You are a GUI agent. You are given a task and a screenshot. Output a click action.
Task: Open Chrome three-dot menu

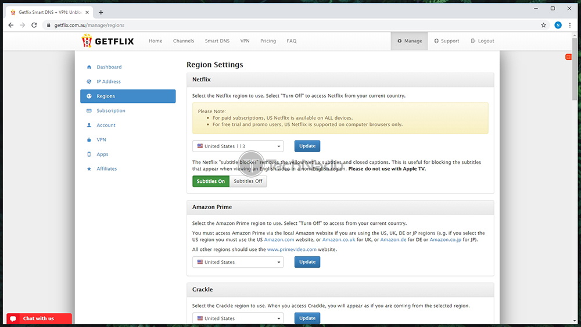[570, 25]
